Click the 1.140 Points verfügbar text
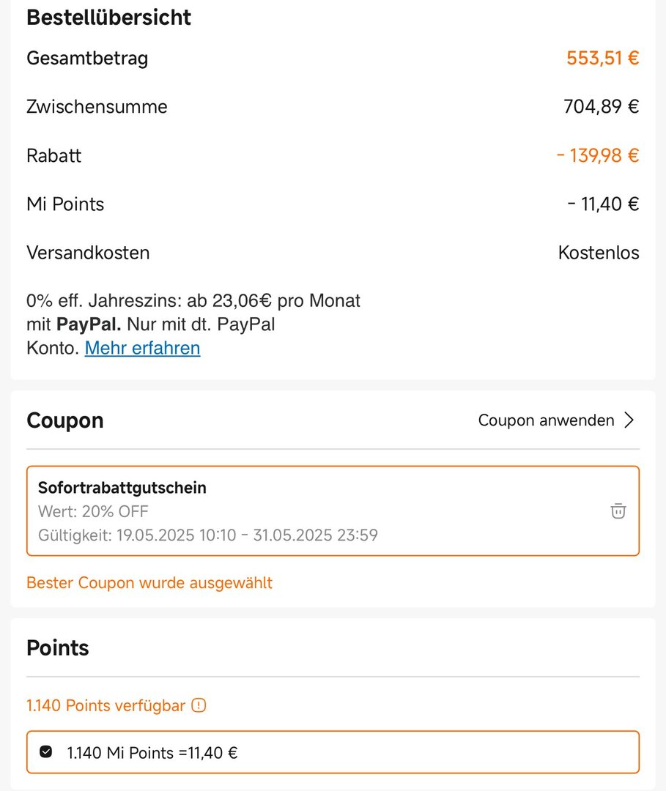 point(106,705)
